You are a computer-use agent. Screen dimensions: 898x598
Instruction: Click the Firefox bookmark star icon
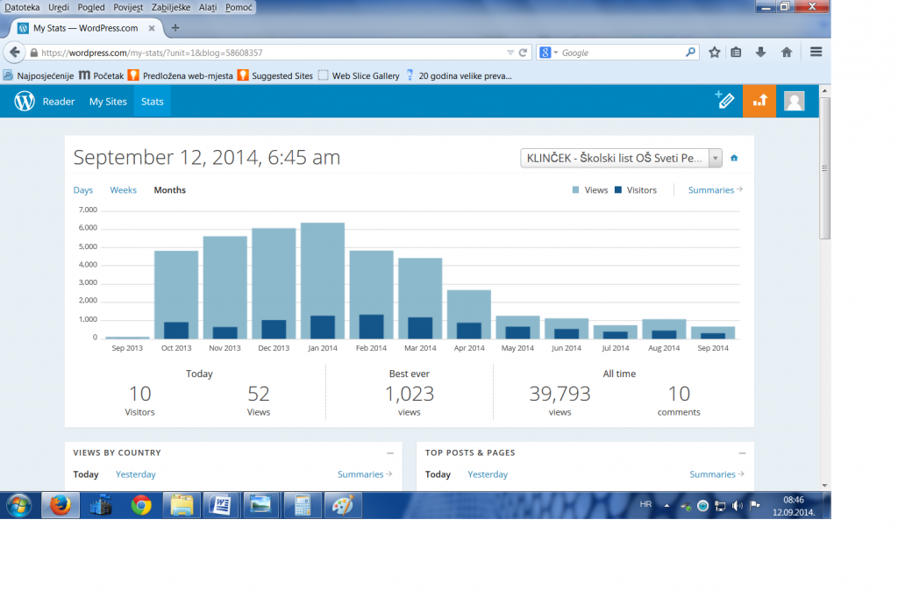[714, 53]
